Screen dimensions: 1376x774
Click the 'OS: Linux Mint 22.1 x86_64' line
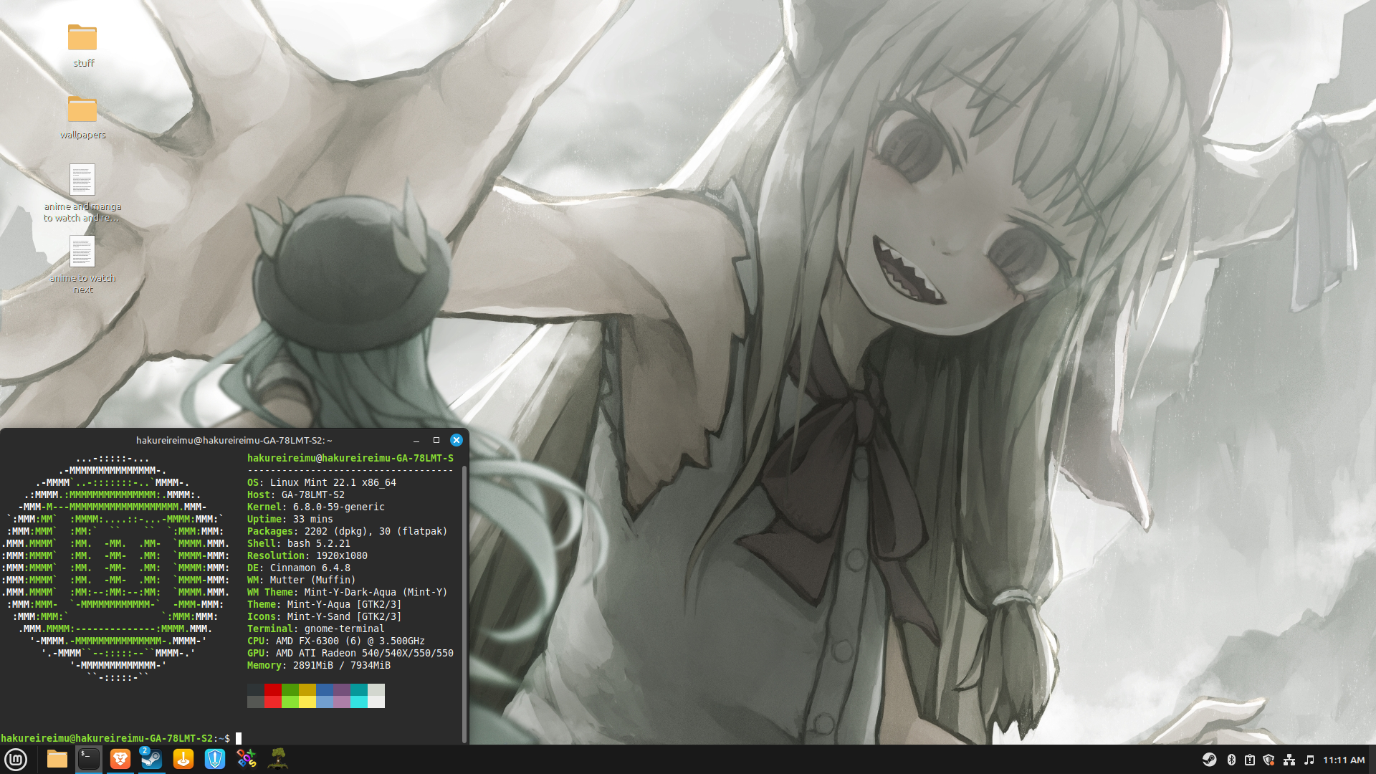(x=322, y=482)
